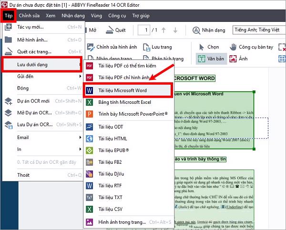
Task: Choose Tài liệu EPUB label
Action: coord(113,150)
